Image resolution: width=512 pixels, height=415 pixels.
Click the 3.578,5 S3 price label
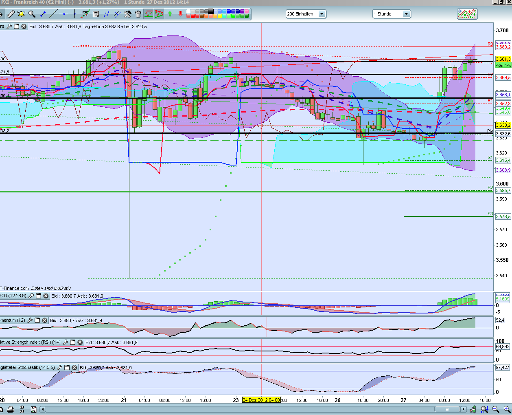tap(503, 216)
